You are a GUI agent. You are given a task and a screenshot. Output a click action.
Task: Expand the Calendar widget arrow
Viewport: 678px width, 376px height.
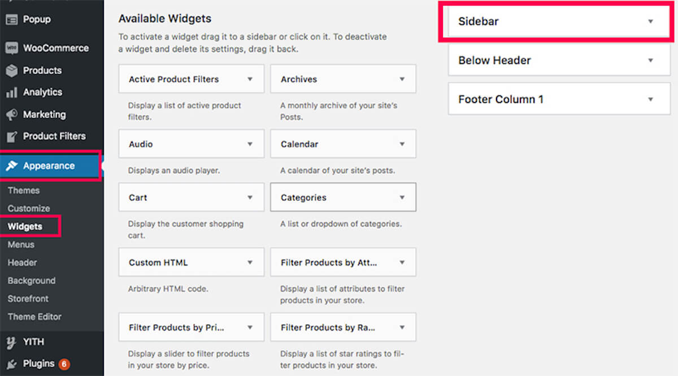[402, 144]
